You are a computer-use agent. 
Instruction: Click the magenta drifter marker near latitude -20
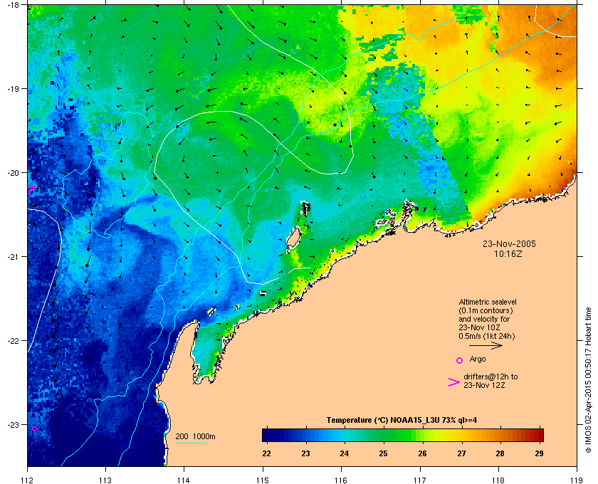[31, 189]
